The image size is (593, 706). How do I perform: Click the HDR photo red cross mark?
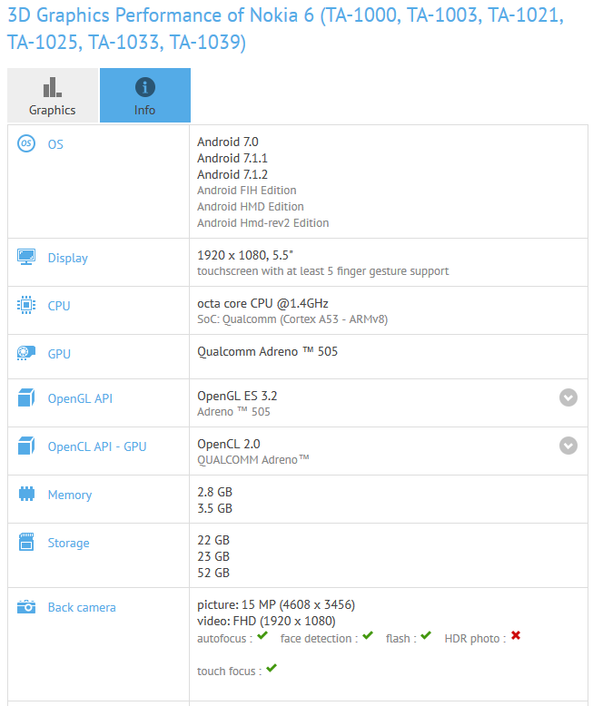[x=516, y=636]
